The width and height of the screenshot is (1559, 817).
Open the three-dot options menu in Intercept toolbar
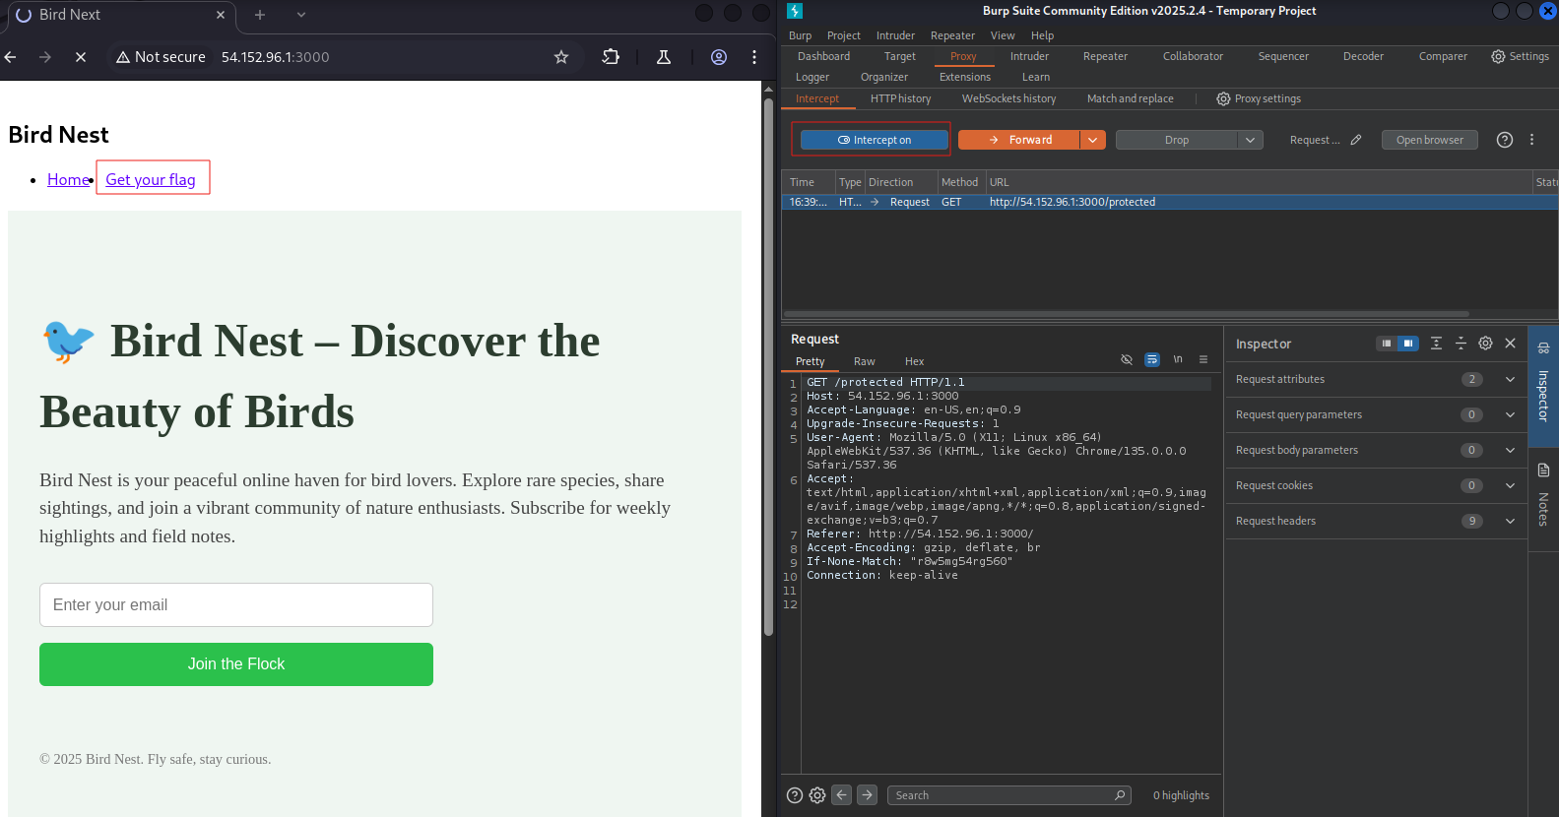click(1532, 140)
